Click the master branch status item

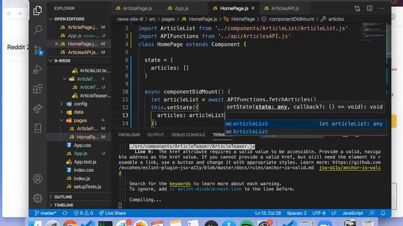[x=45, y=213]
